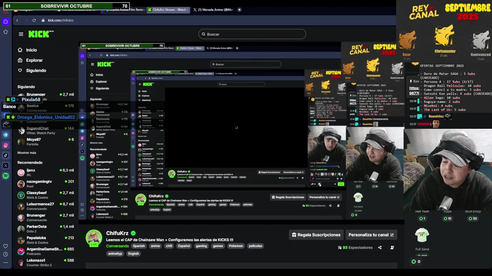Reload the page with refresh icon

click(34, 20)
